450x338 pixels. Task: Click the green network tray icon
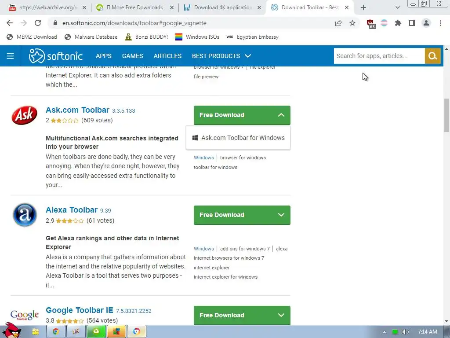pos(395,332)
